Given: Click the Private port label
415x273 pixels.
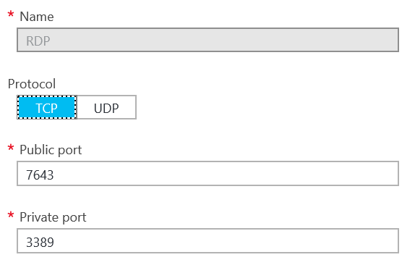Looking at the screenshot, I should 53,217.
